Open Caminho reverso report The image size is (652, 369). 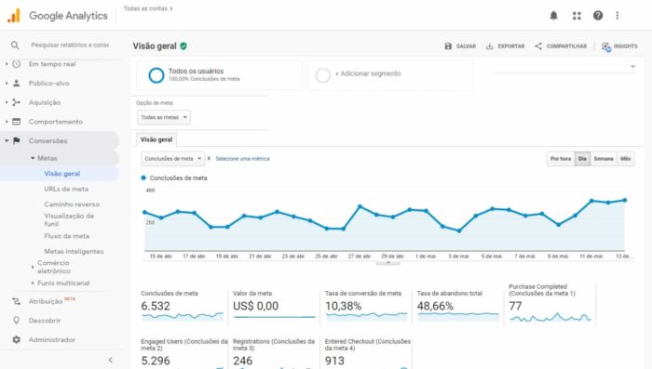pos(72,204)
